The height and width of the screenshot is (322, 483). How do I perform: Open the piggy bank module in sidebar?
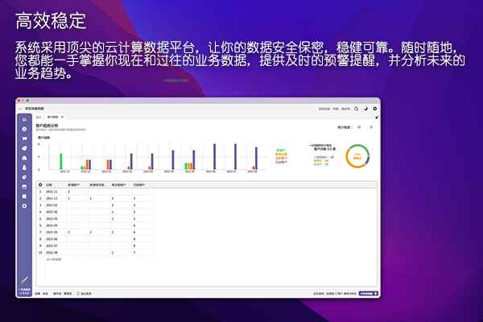coord(24,148)
